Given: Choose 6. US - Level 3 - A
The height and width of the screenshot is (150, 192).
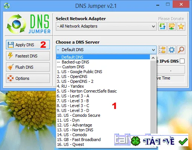Looking at the screenshot, I should coord(103,96).
